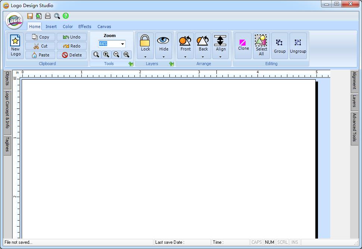Open the Objects side panel
This screenshot has height=249, width=362.
[7, 79]
